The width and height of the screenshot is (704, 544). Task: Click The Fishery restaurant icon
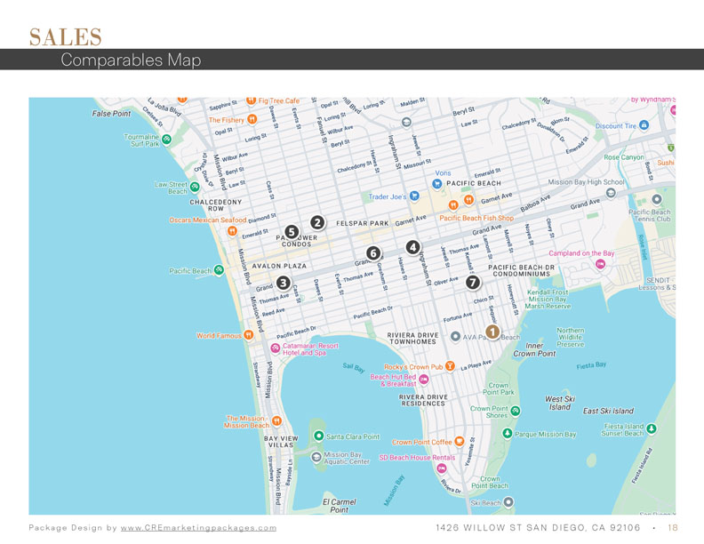point(252,119)
